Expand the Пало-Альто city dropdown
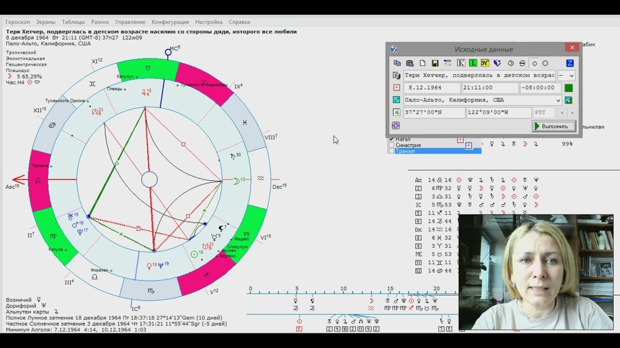Image resolution: width=620 pixels, height=348 pixels. click(x=558, y=100)
